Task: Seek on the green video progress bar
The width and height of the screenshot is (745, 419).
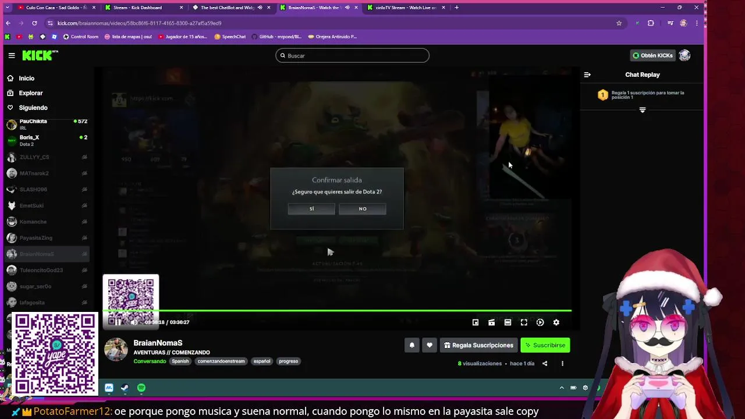Action: click(x=337, y=311)
